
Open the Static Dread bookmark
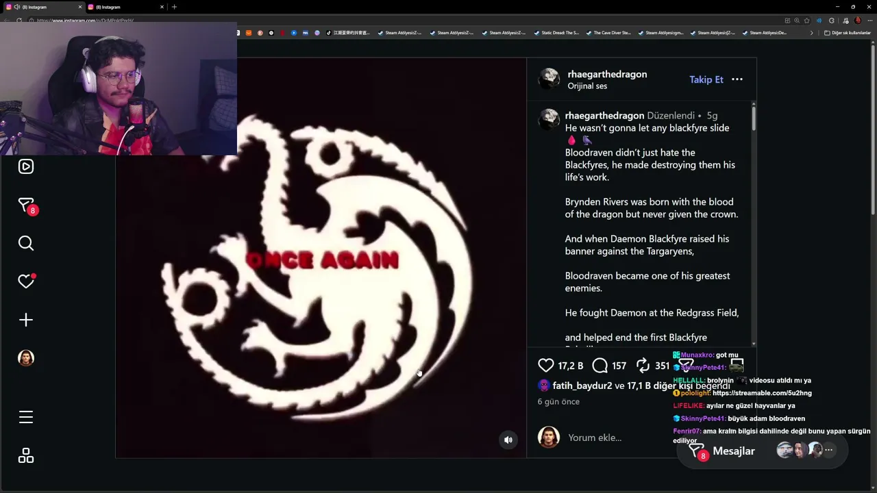tap(556, 33)
